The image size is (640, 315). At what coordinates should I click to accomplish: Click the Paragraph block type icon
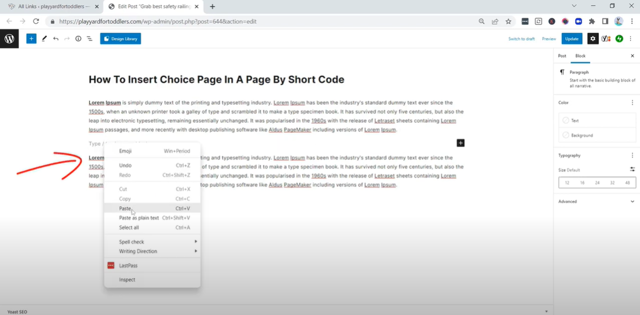562,72
